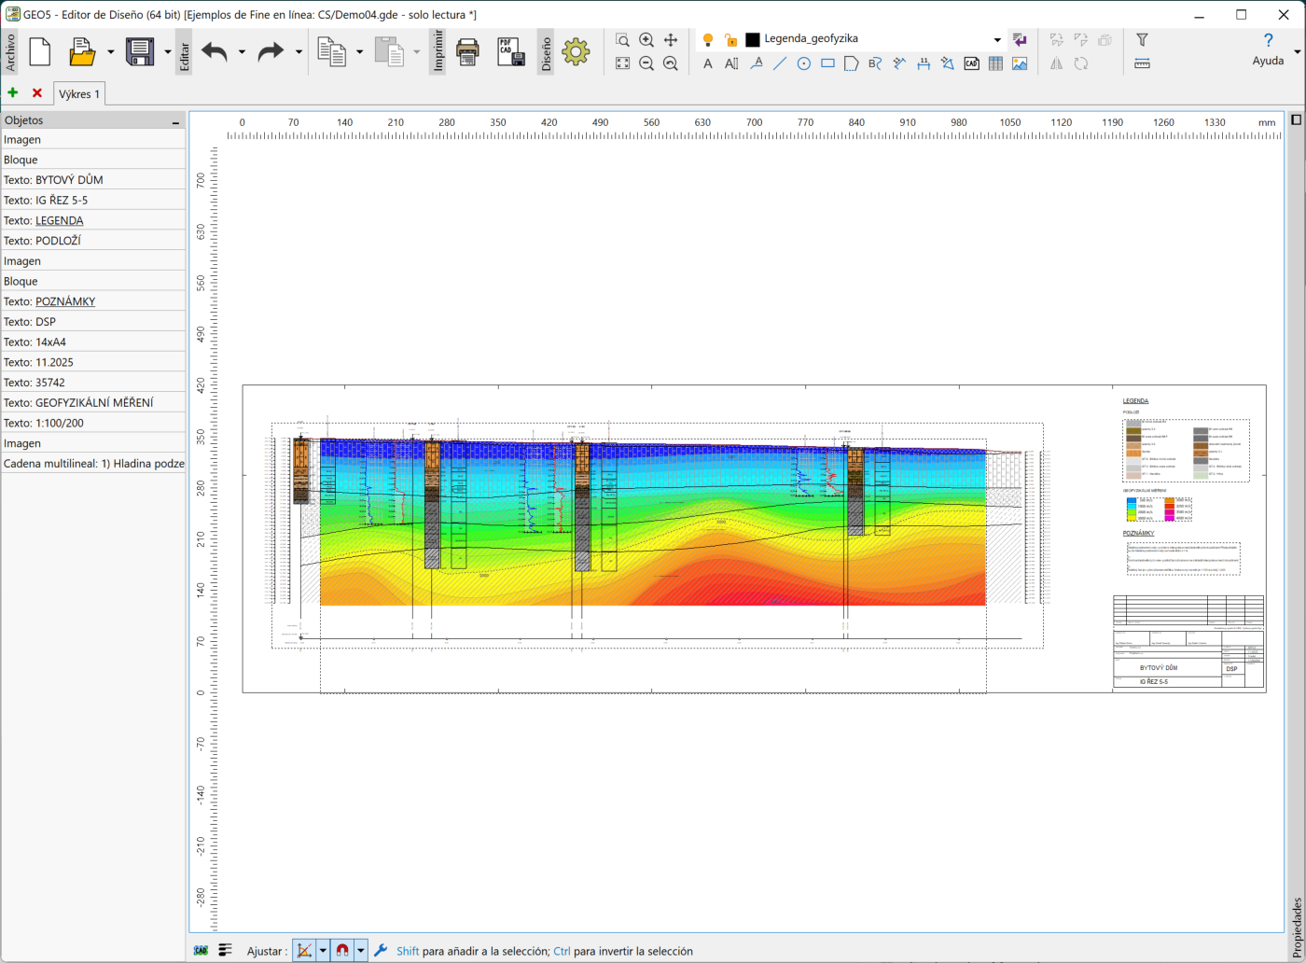Click the zoom in magnifier icon

pyautogui.click(x=646, y=40)
